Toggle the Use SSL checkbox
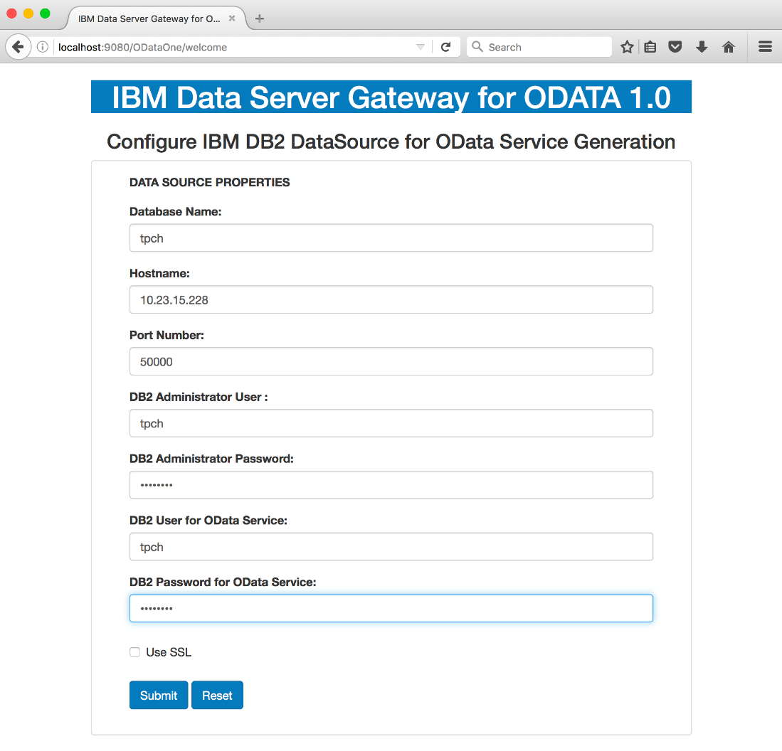This screenshot has width=782, height=751. click(x=134, y=652)
